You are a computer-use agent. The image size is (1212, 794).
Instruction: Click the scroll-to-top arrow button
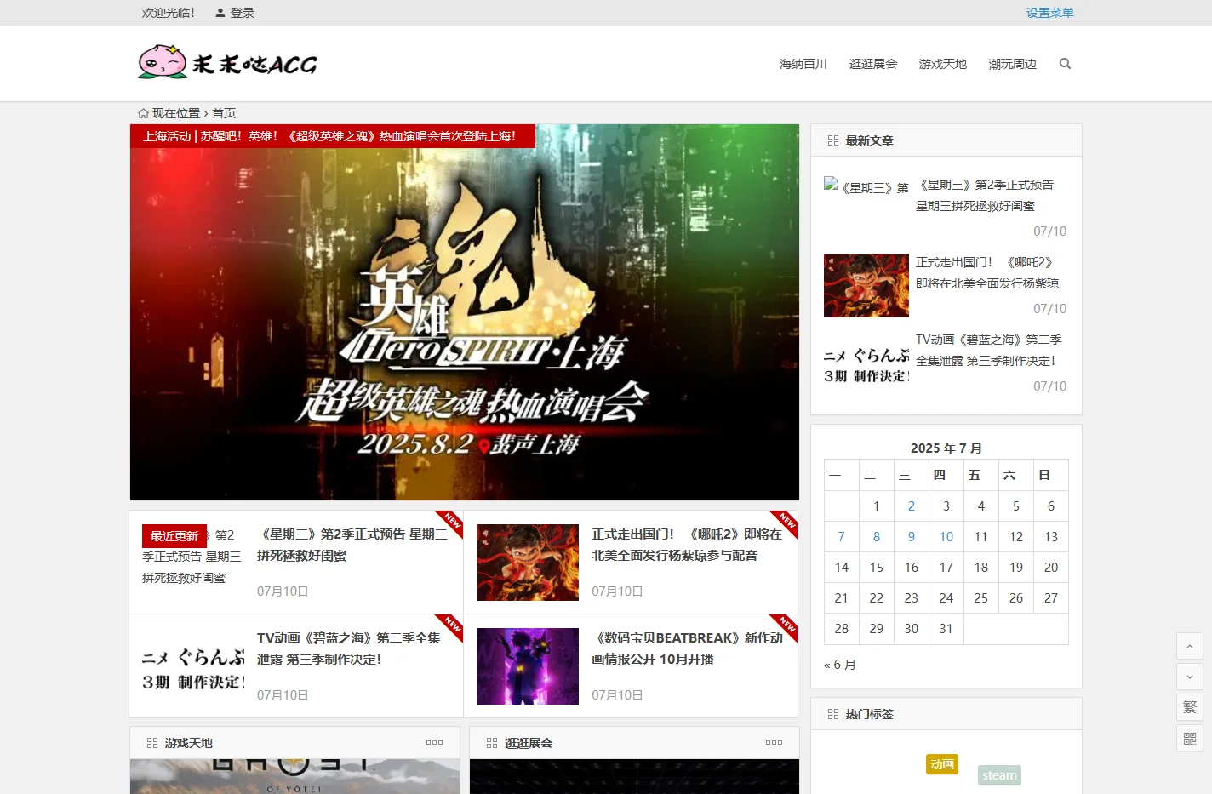[1190, 646]
